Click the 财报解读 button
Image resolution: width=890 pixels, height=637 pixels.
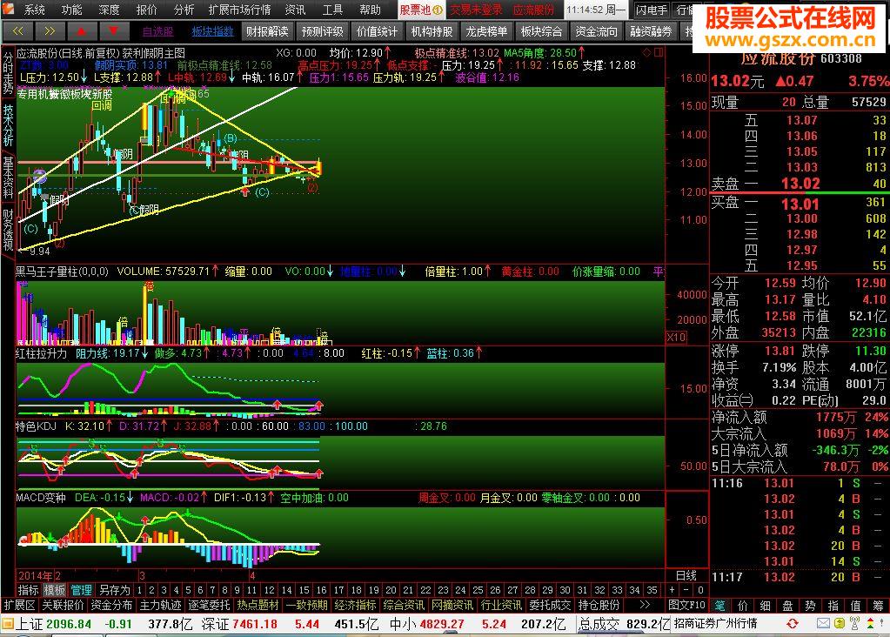pyautogui.click(x=267, y=31)
